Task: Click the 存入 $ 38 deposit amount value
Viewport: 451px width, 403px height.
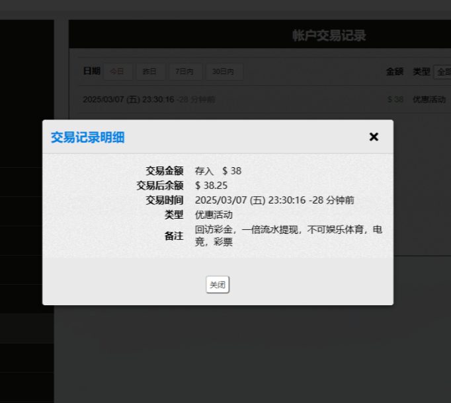Action: point(218,171)
